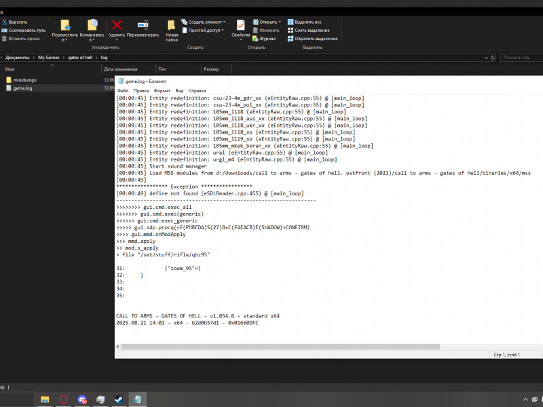
Task: Click Paste shortcut (Вставить ярлык) icon
Action: pyautogui.click(x=5, y=39)
